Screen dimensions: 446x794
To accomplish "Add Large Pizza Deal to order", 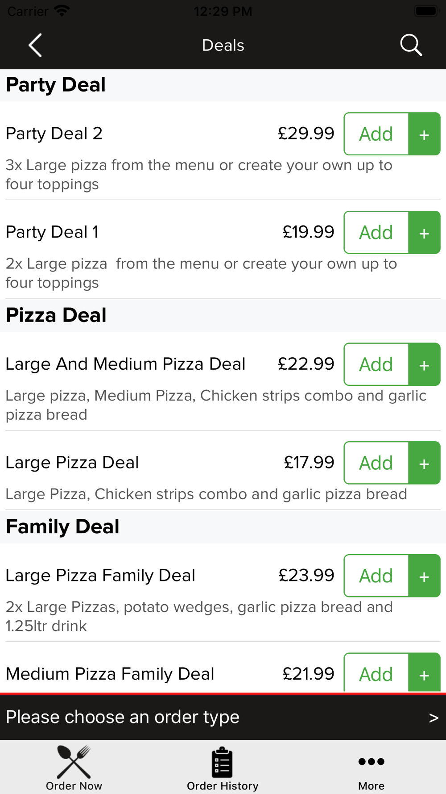I will click(x=376, y=463).
